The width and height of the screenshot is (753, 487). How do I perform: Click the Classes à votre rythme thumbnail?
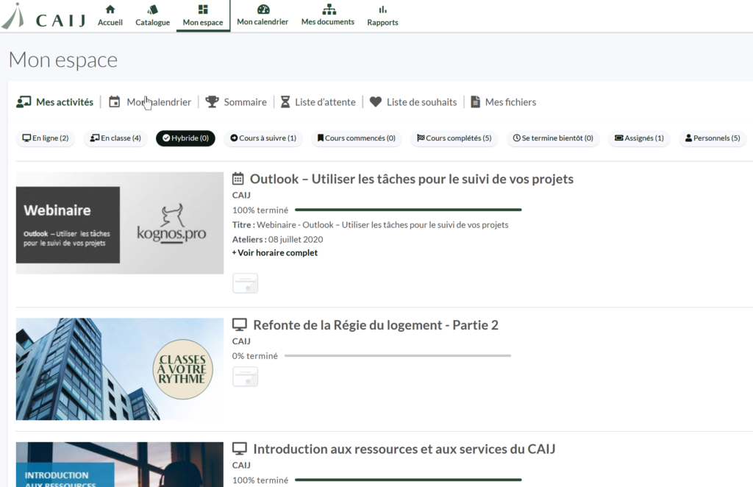coord(120,369)
